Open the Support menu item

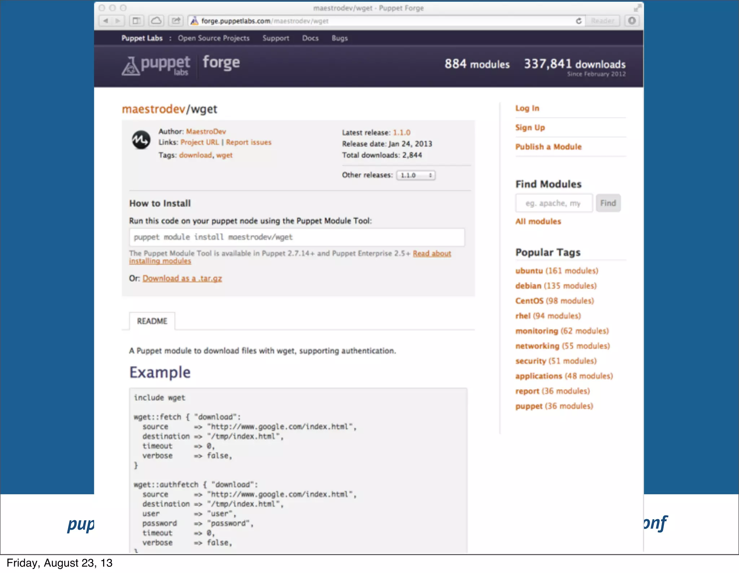click(276, 38)
